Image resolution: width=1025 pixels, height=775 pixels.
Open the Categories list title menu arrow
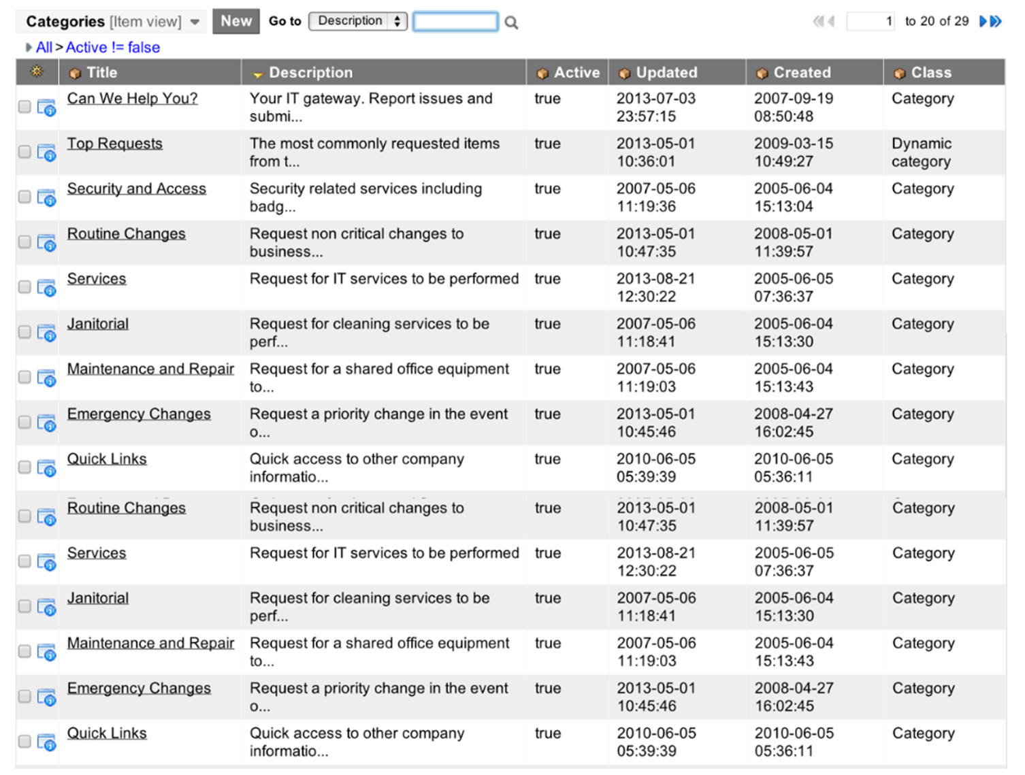(x=195, y=22)
